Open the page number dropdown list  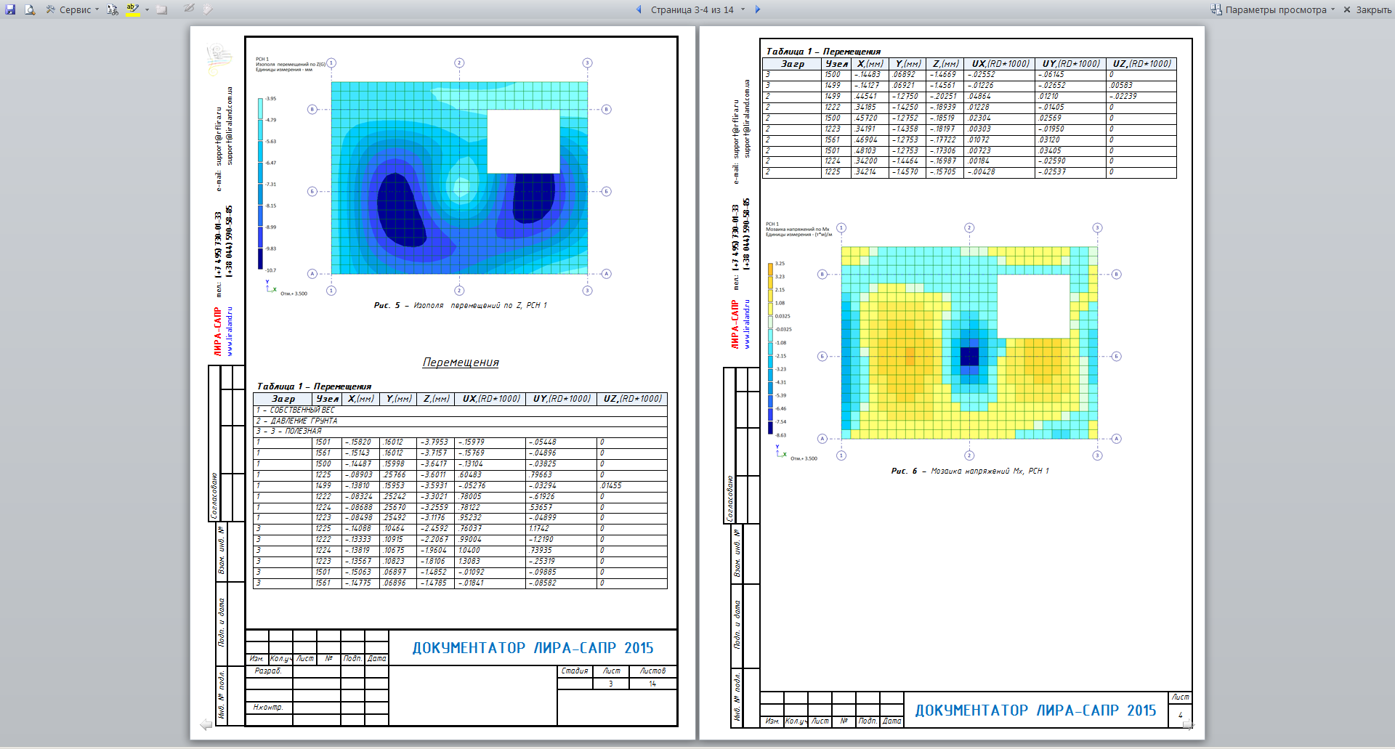click(743, 9)
